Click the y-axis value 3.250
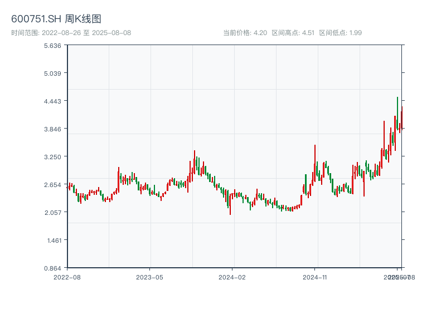 [52, 157]
